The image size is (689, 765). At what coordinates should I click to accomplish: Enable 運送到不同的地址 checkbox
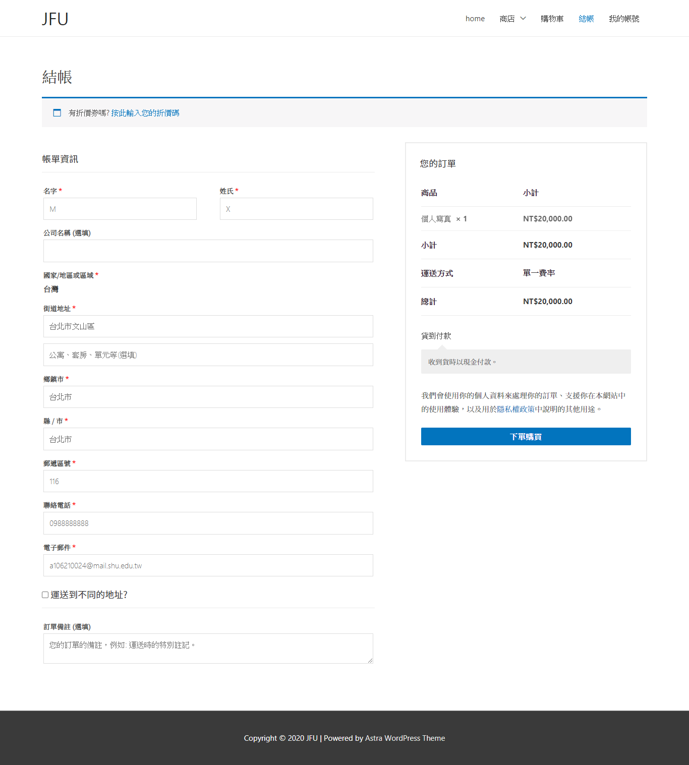(45, 595)
